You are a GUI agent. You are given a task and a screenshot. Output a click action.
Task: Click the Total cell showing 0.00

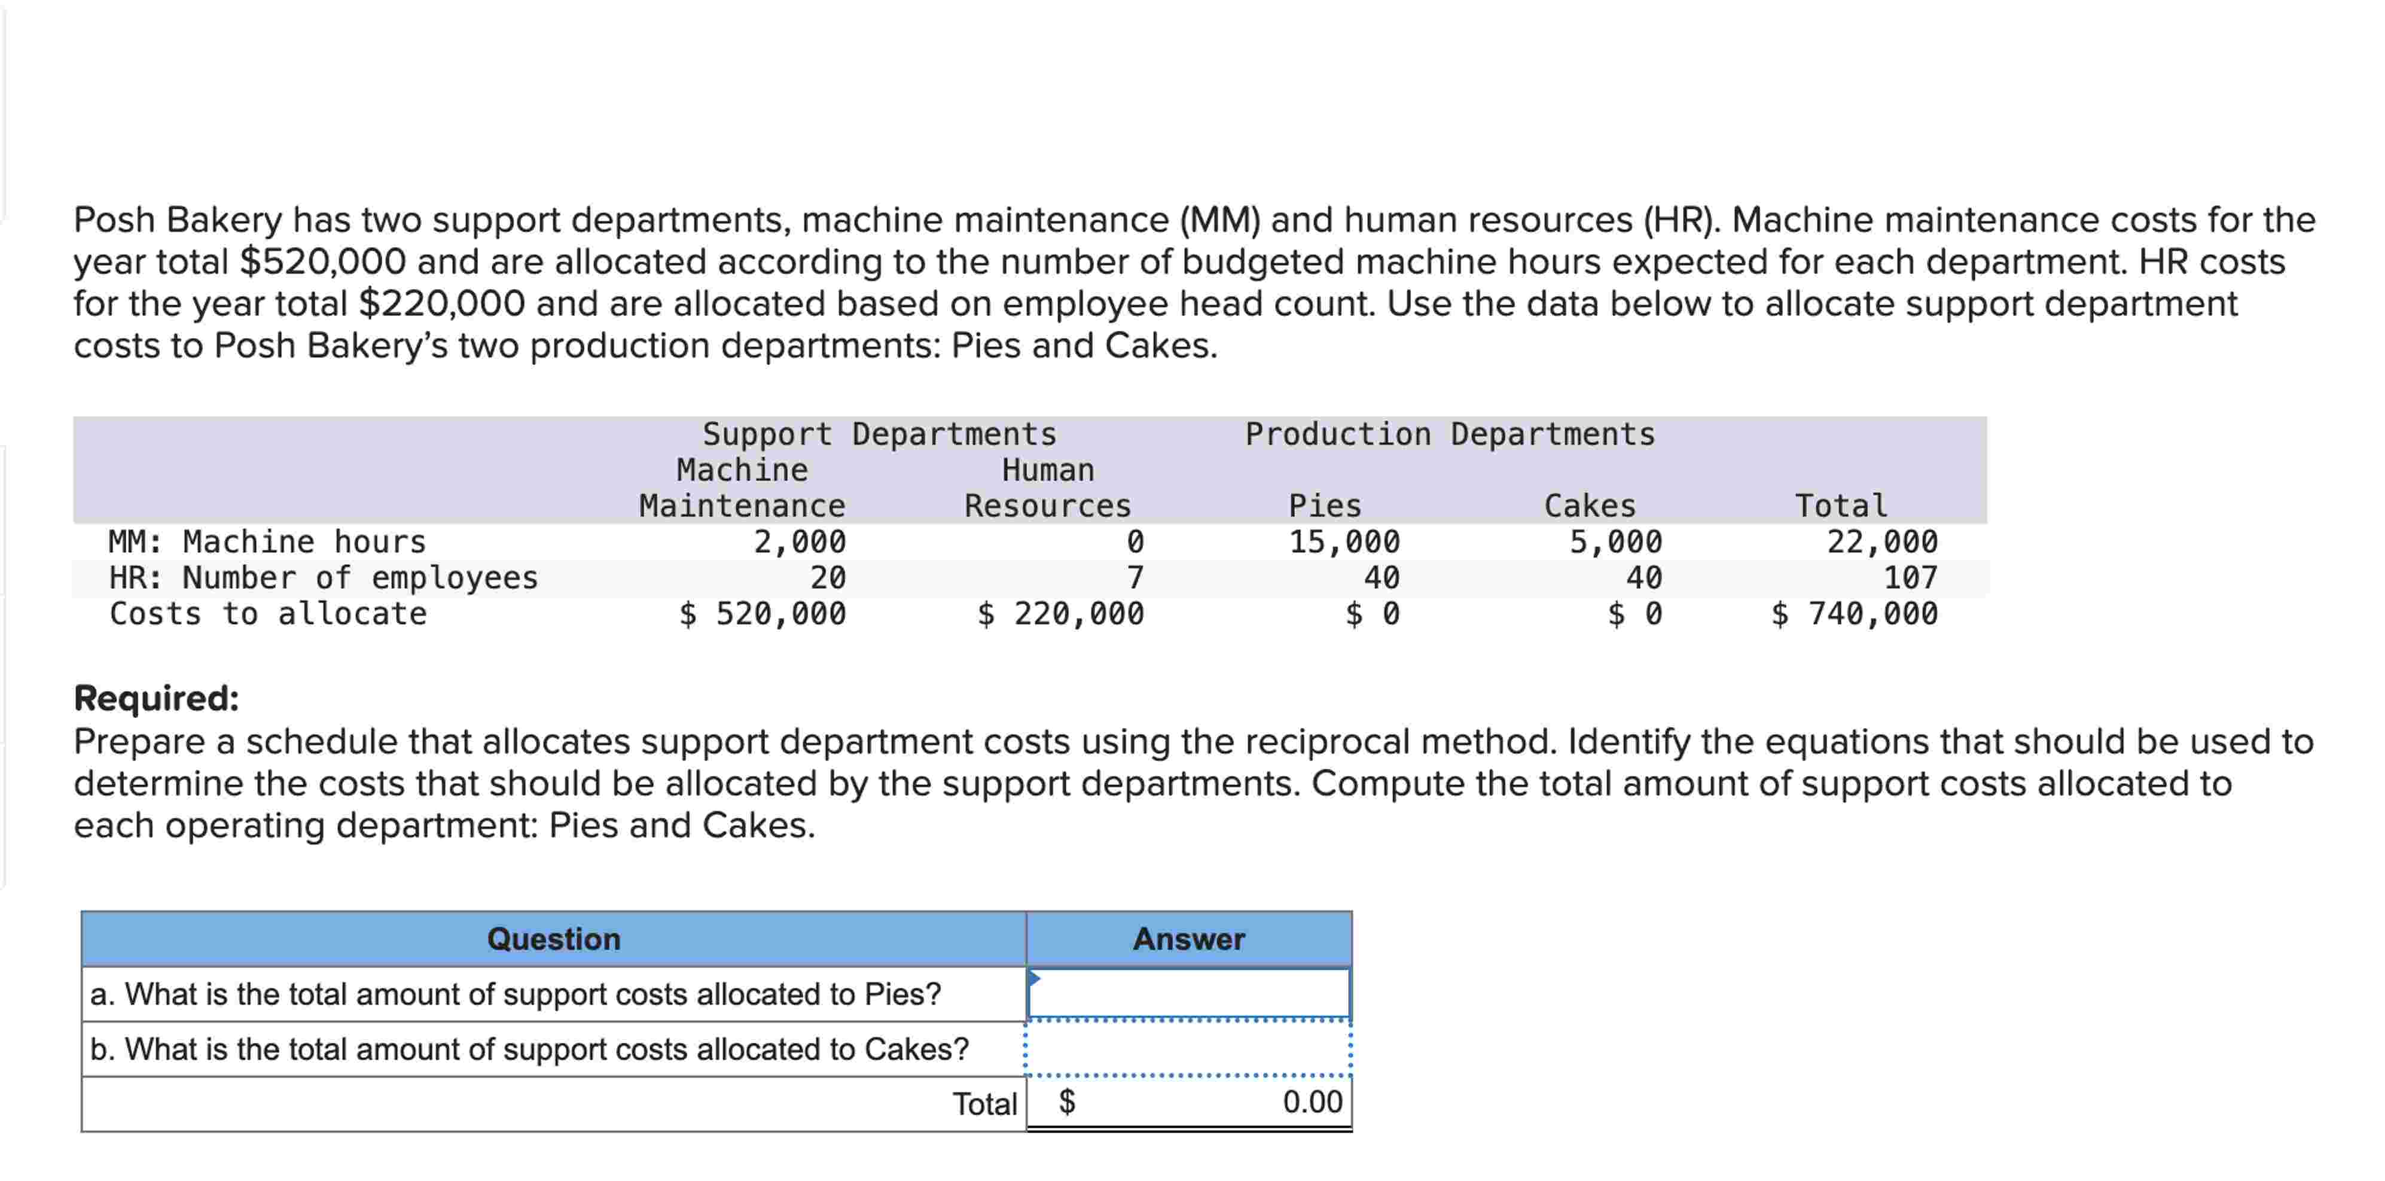(x=1189, y=1102)
